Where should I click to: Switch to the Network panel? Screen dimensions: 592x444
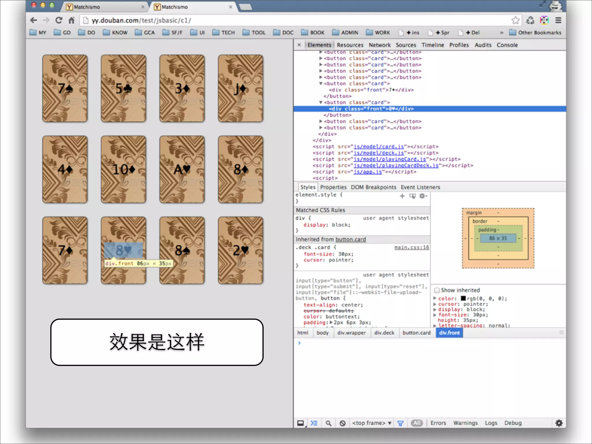point(380,45)
